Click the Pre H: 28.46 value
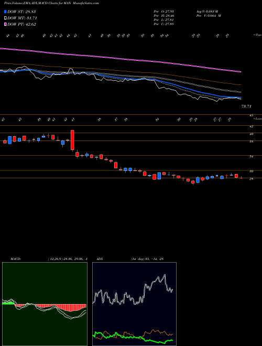The width and height of the screenshot is (262, 346). 164,16
